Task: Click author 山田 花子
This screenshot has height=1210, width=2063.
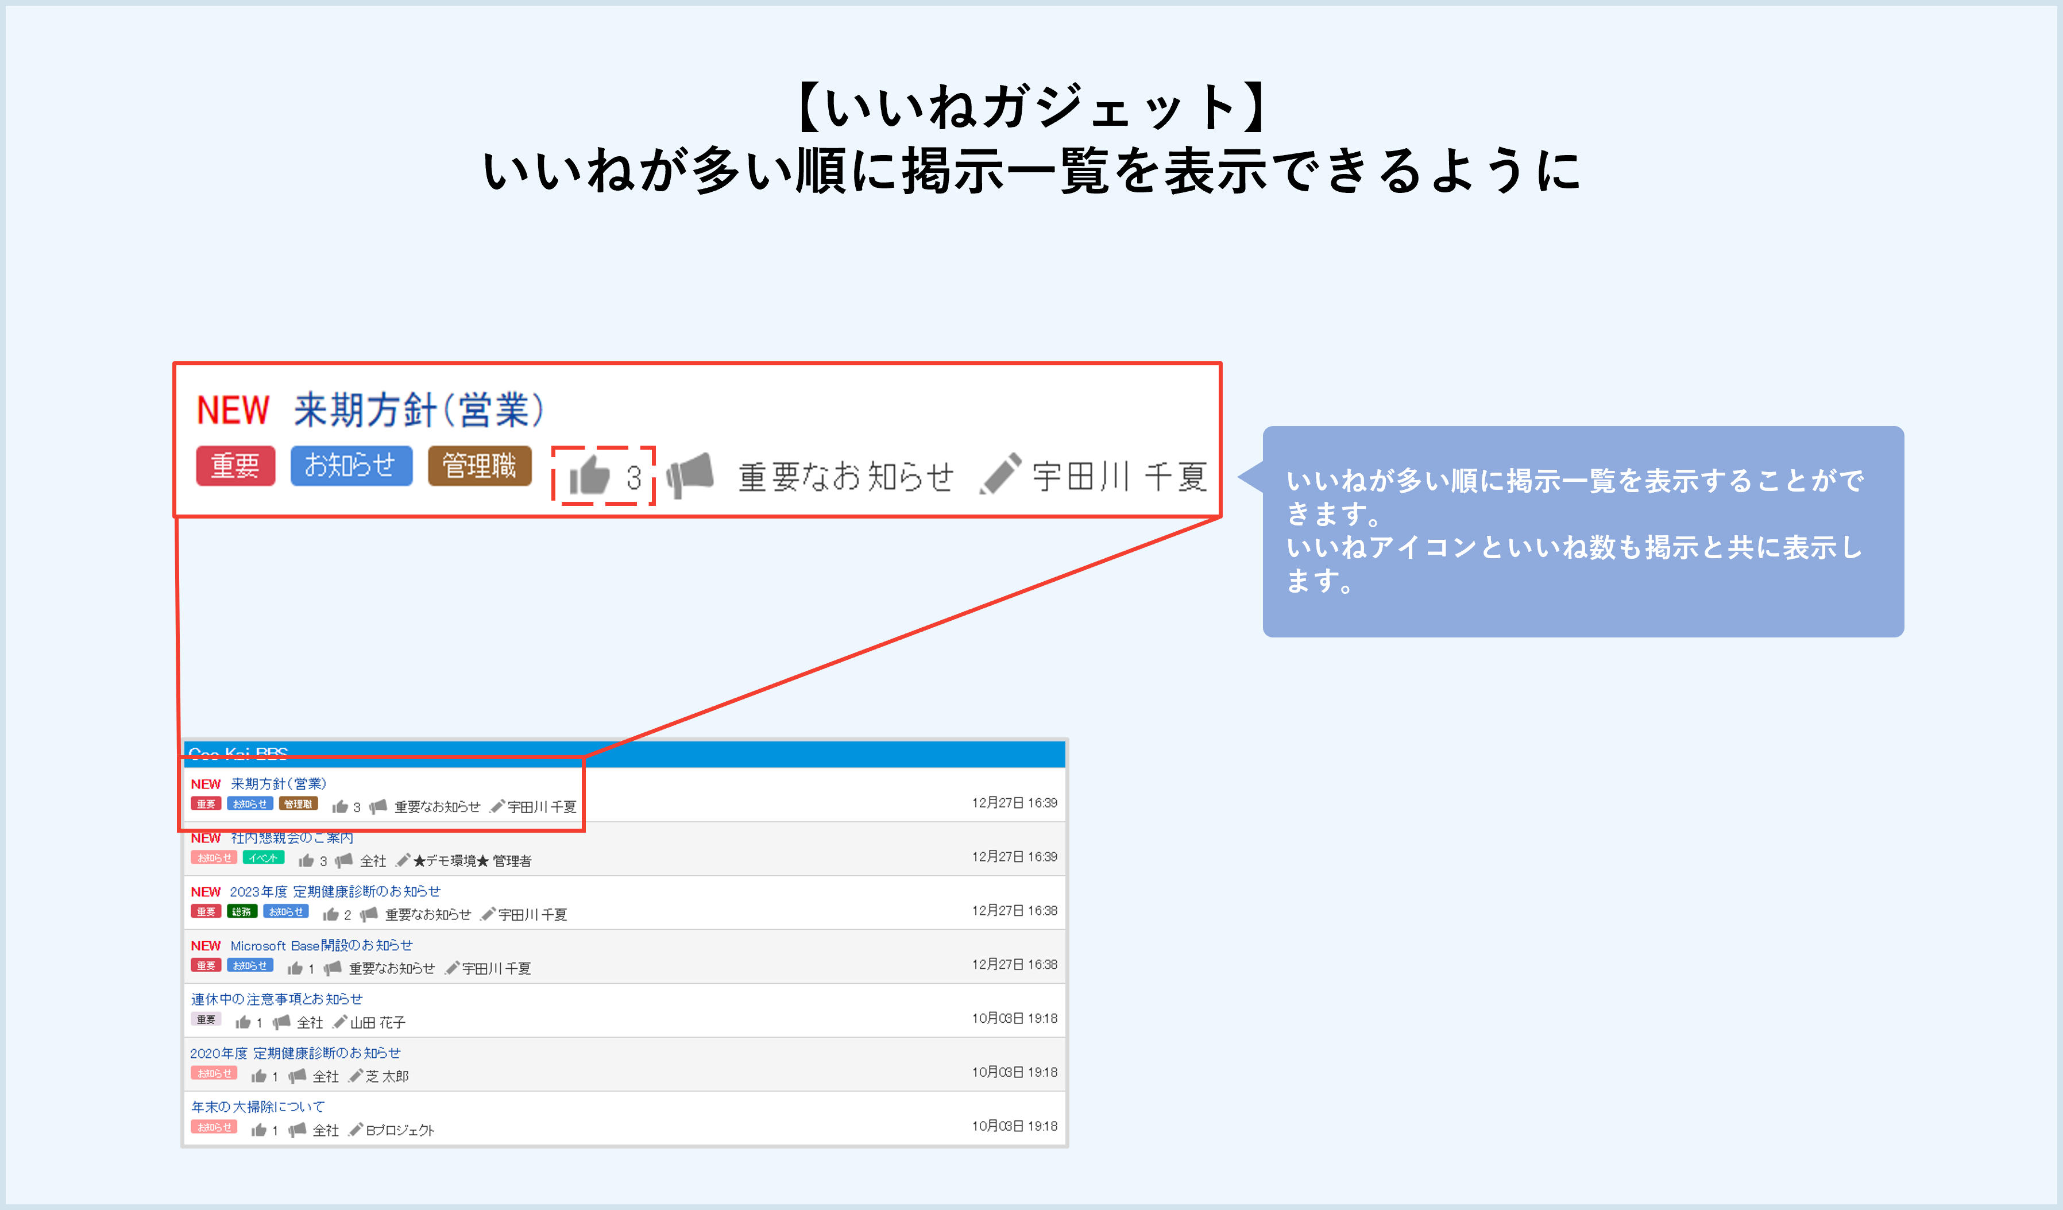Action: (x=377, y=1023)
